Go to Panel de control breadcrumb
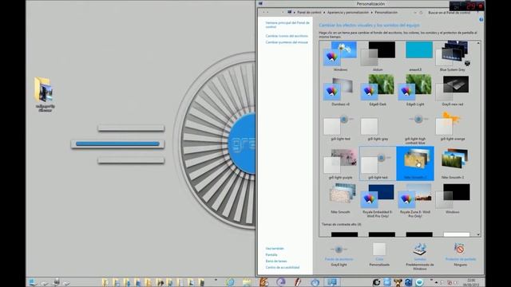 point(309,13)
